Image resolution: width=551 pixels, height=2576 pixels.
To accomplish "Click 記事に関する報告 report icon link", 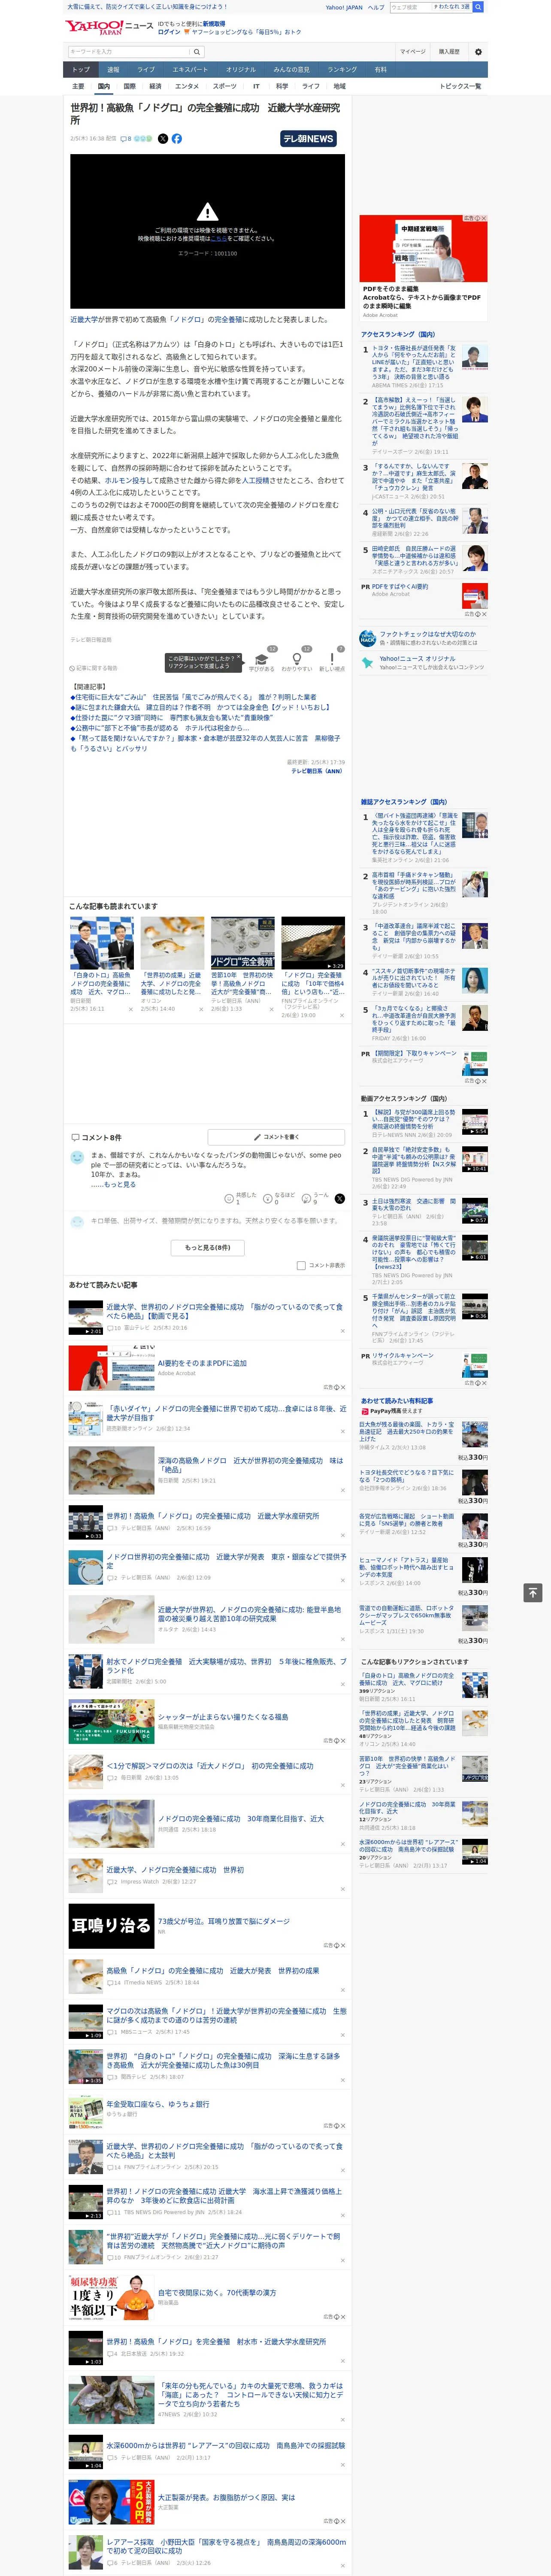I will 93,668.
